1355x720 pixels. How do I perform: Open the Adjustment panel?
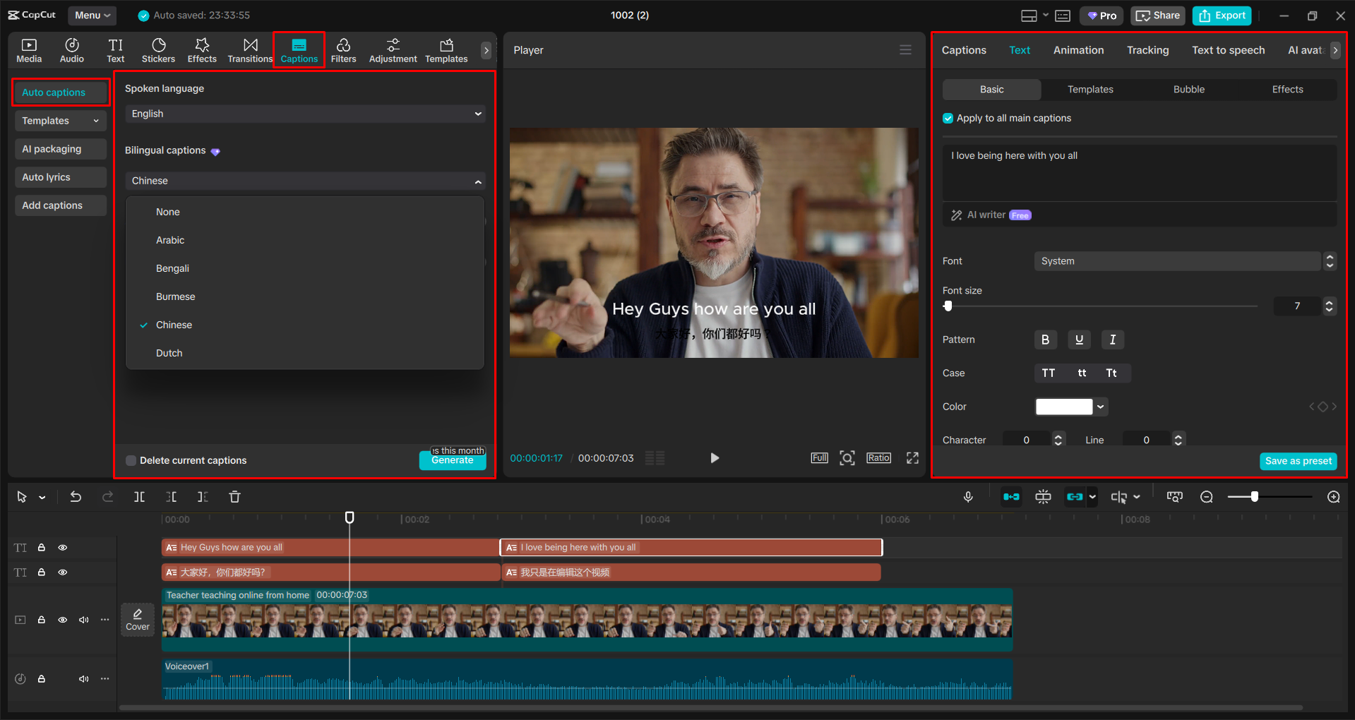coord(393,49)
